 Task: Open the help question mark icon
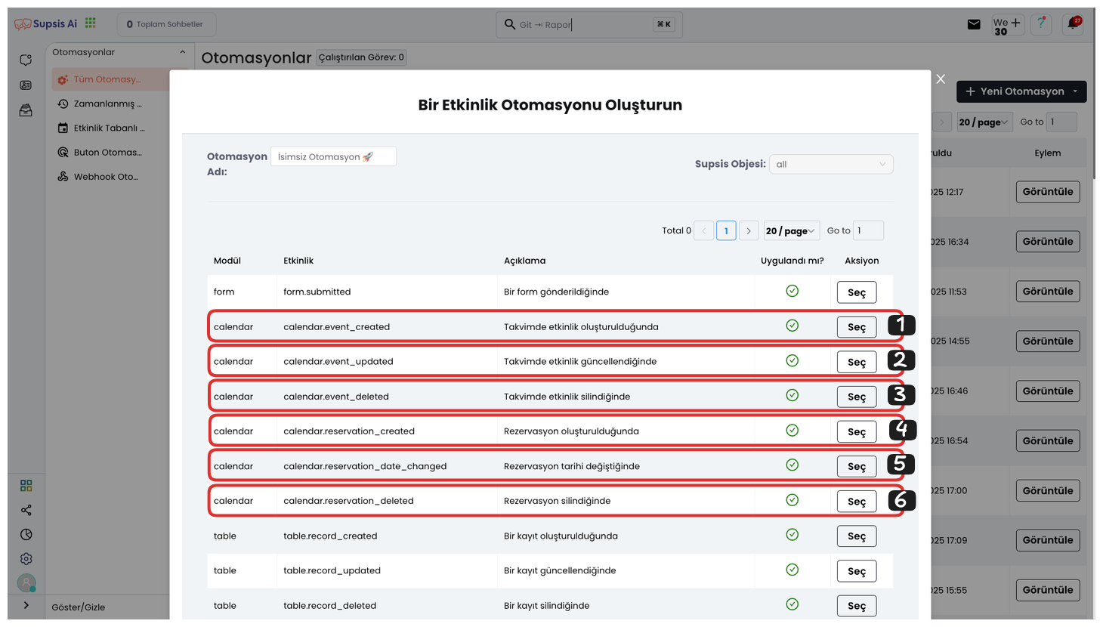1041,24
